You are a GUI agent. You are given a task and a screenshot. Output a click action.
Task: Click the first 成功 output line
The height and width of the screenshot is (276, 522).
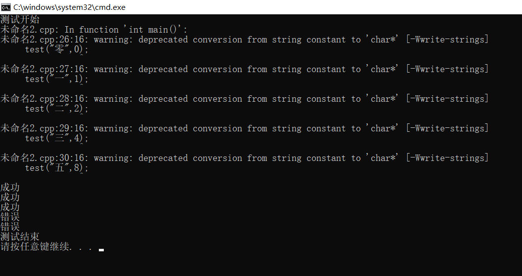(10, 188)
